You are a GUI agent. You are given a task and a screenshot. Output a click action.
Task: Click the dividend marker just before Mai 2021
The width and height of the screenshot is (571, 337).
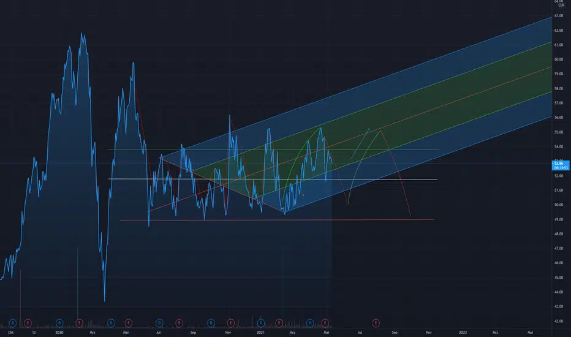pyautogui.click(x=310, y=323)
